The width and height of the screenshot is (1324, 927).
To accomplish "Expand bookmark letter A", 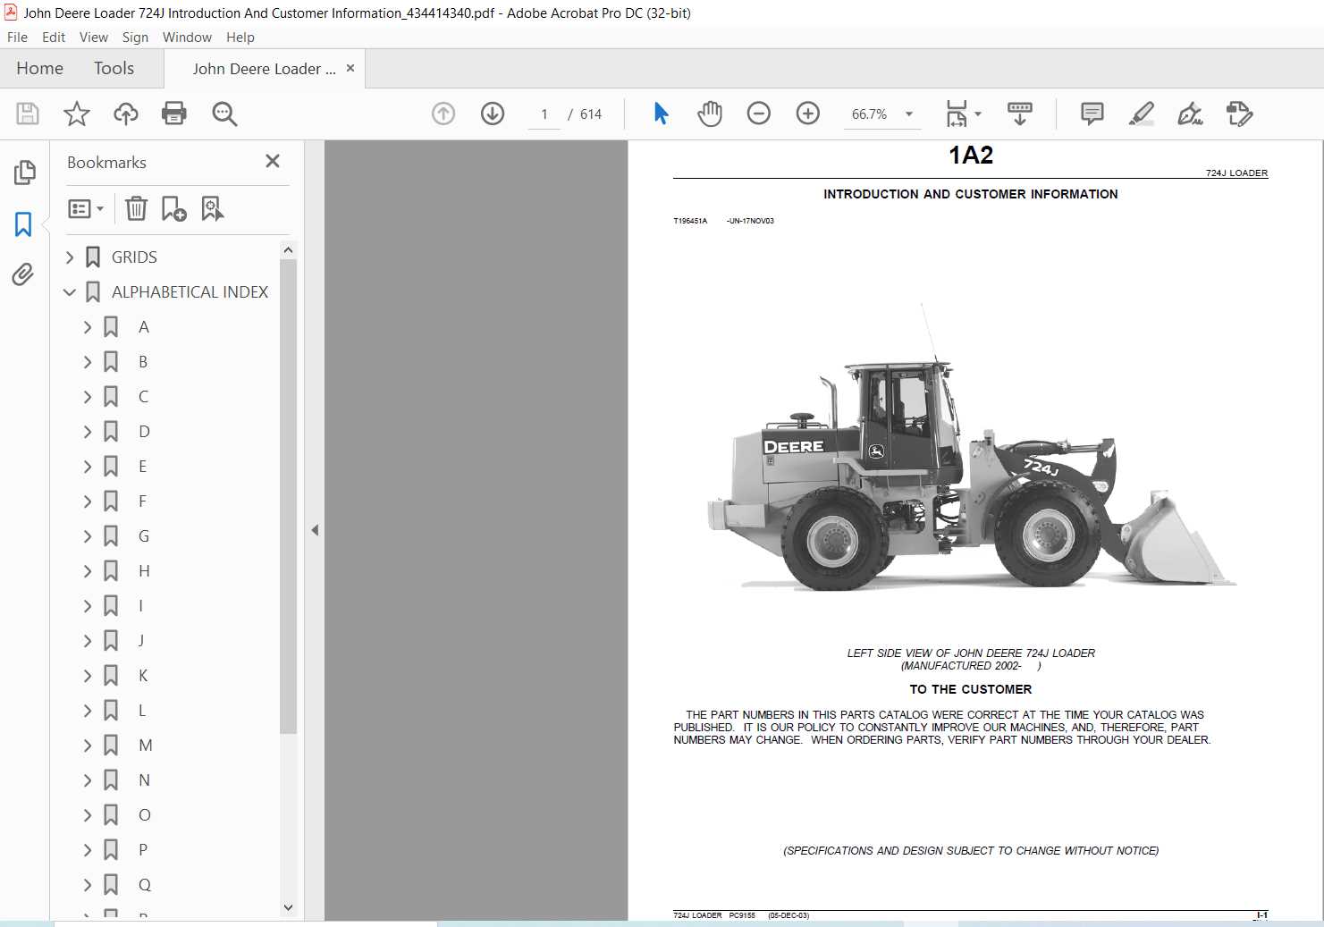I will pos(88,327).
